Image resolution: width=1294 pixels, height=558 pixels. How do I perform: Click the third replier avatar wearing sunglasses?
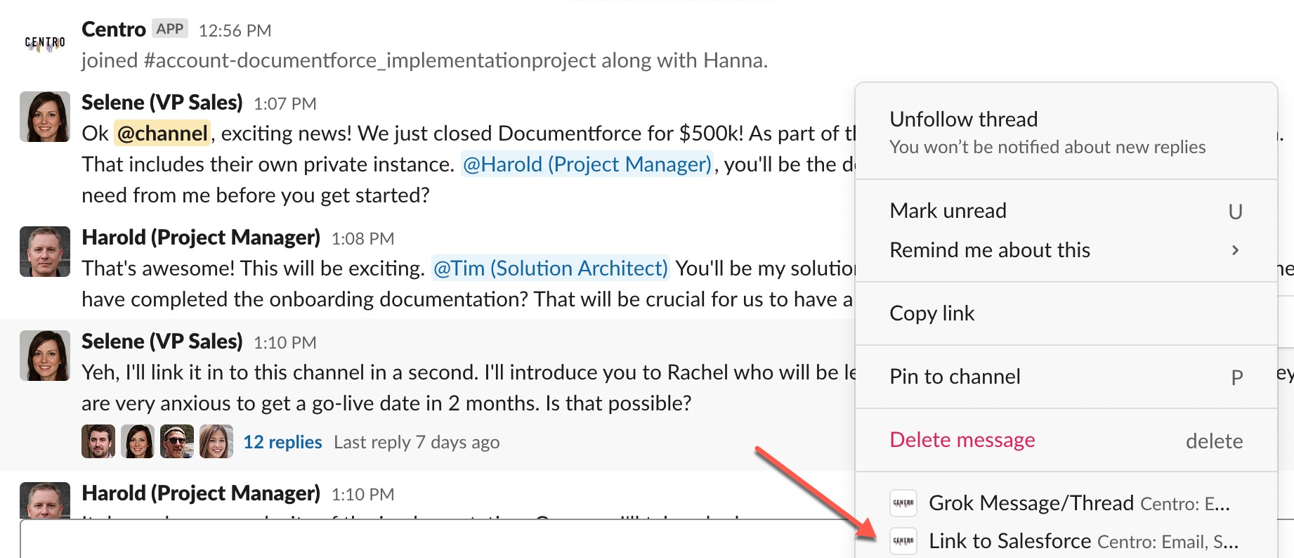(177, 441)
